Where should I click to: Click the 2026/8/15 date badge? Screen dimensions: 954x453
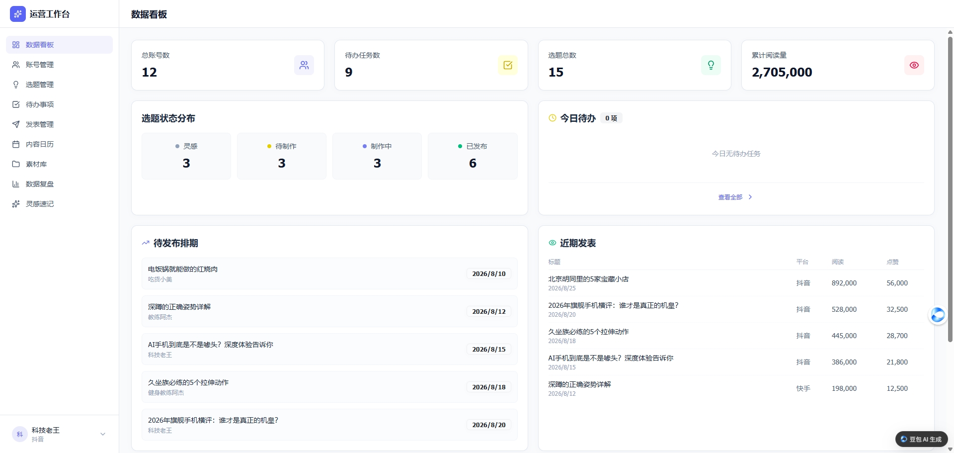coord(489,349)
